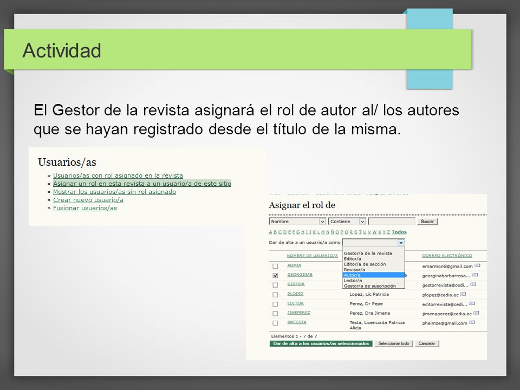Screen dimensions: 520x390
Task: Open the Nombre search field dropdown
Action: click(x=297, y=221)
